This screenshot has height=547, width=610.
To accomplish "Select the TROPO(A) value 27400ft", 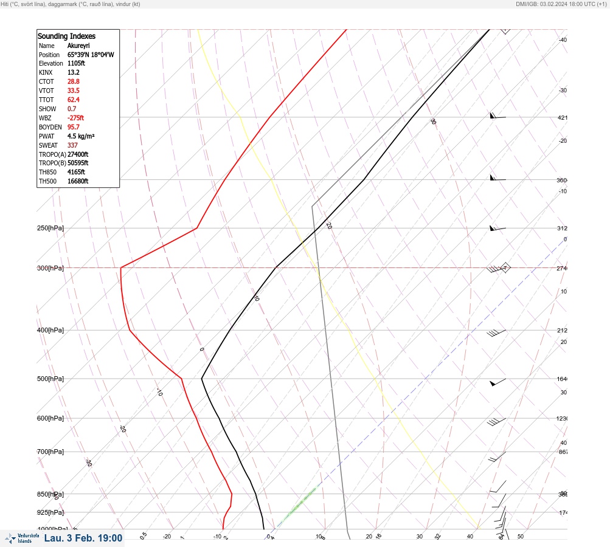I will (x=78, y=154).
